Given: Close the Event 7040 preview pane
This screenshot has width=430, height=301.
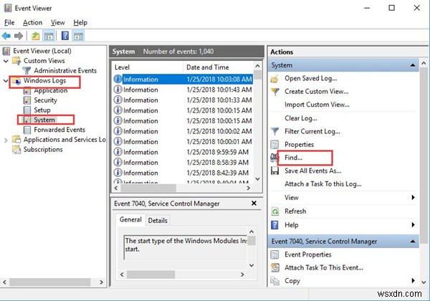Looking at the screenshot, I should [x=254, y=203].
